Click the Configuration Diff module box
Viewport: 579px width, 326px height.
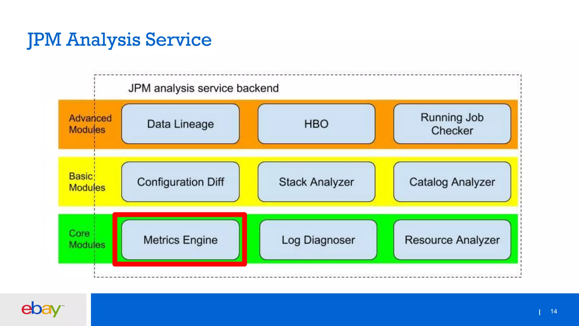pos(180,182)
